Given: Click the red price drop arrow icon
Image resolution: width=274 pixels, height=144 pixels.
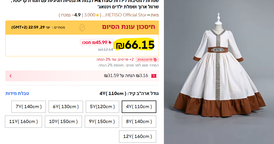Looking at the screenshot, I should click(x=110, y=42).
